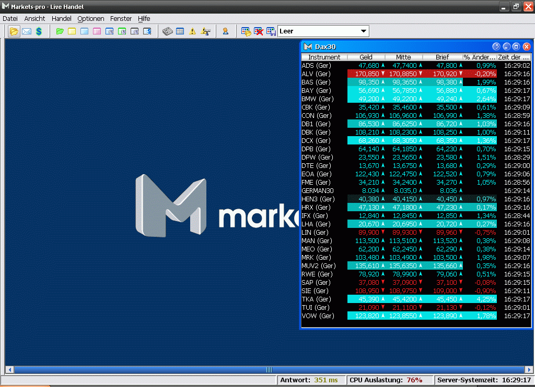Screen dimensions: 535x387
Task: Click the circular arrow icon in Dax30 title bar
Action: [496, 46]
